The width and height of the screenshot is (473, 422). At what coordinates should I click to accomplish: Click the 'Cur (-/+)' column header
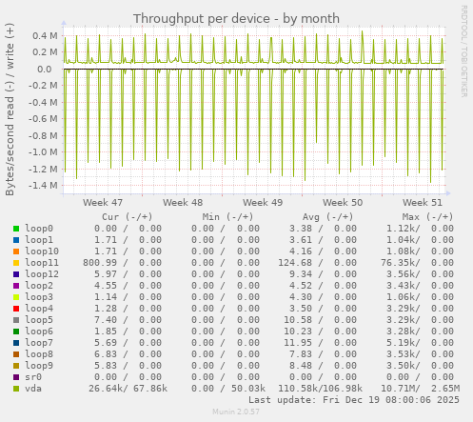(x=128, y=217)
